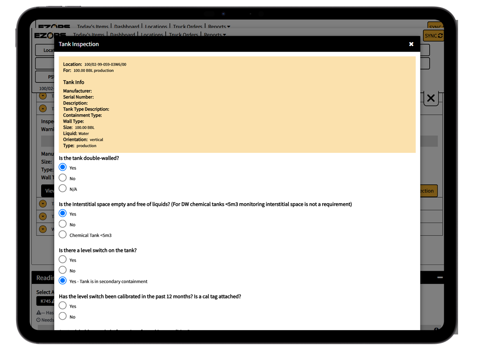Open Today's Items in navigation
Viewport: 478px width, 348px height.
pos(89,35)
